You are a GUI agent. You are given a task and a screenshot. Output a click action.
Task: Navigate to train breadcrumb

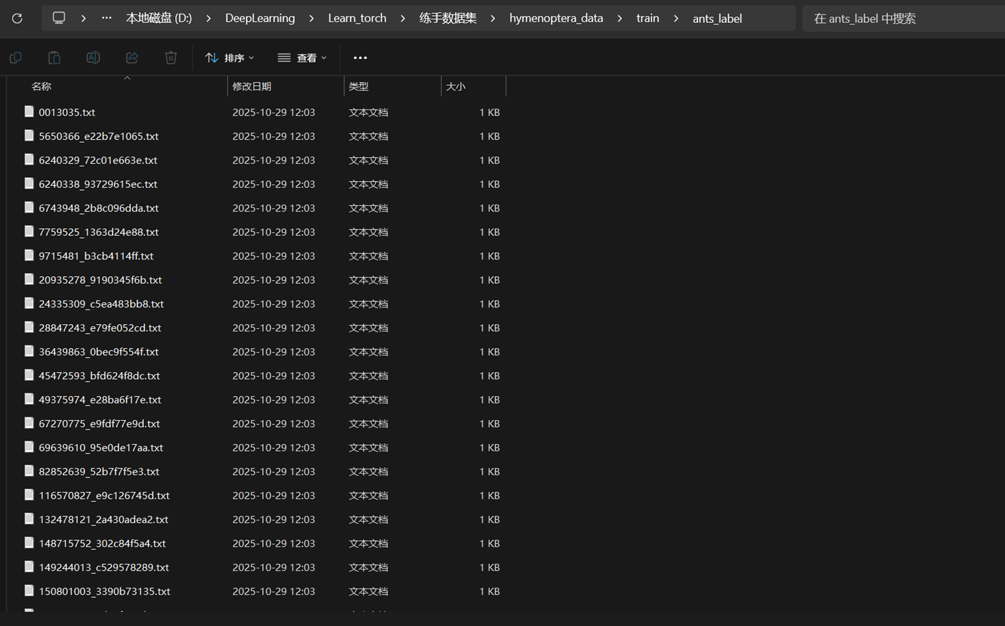[648, 19]
